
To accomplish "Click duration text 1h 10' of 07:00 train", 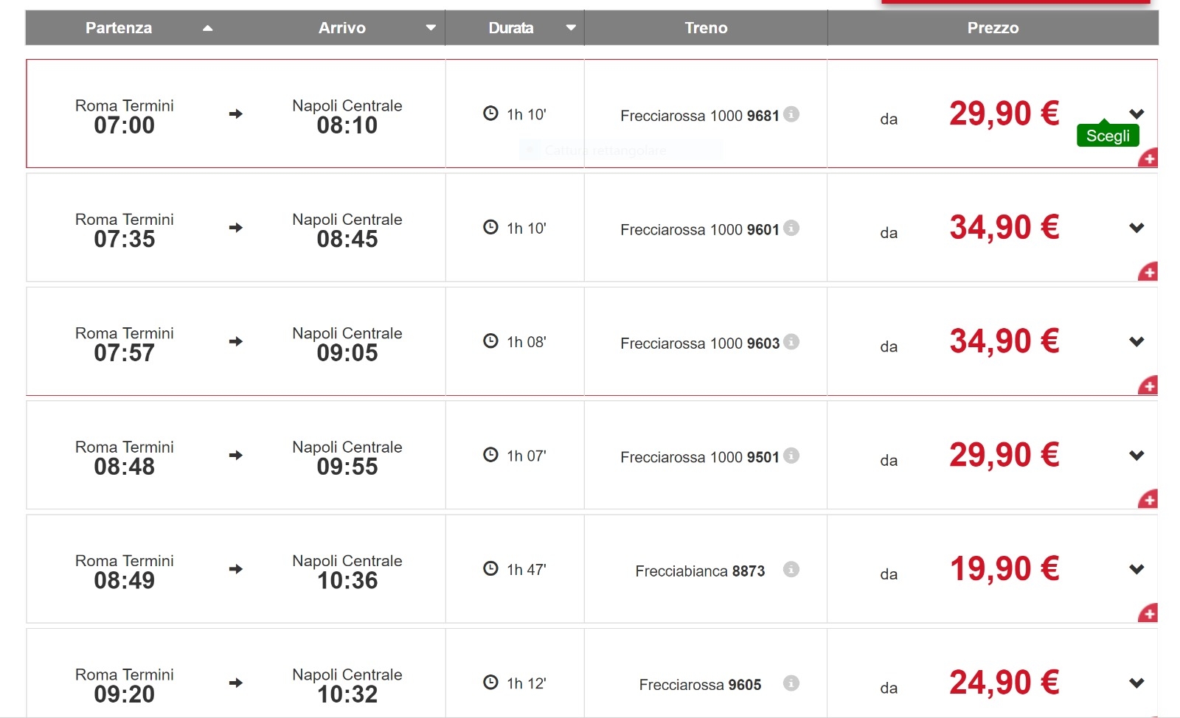I will click(526, 114).
